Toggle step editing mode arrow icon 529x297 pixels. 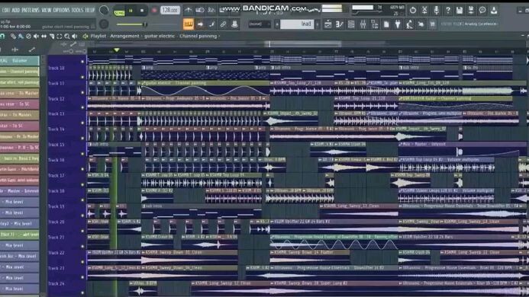[x=200, y=24]
